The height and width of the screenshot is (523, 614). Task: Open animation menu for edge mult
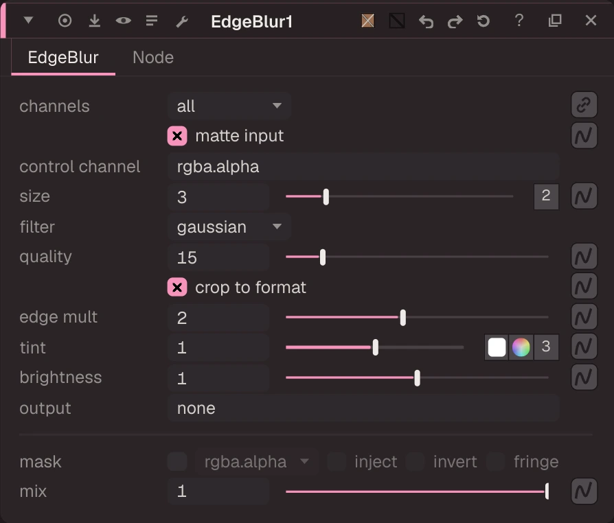[x=584, y=316]
